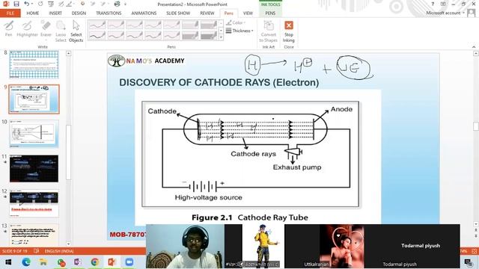
Task: Open the FILE backstage tab
Action: (10, 13)
